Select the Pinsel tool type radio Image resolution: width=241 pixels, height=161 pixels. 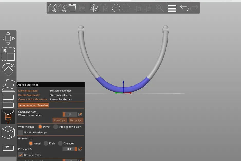pyautogui.click(x=40, y=127)
